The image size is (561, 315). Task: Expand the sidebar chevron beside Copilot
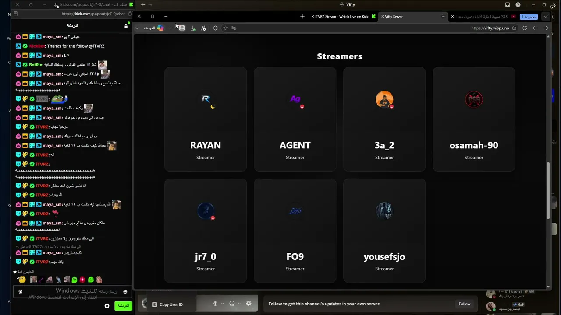click(137, 28)
